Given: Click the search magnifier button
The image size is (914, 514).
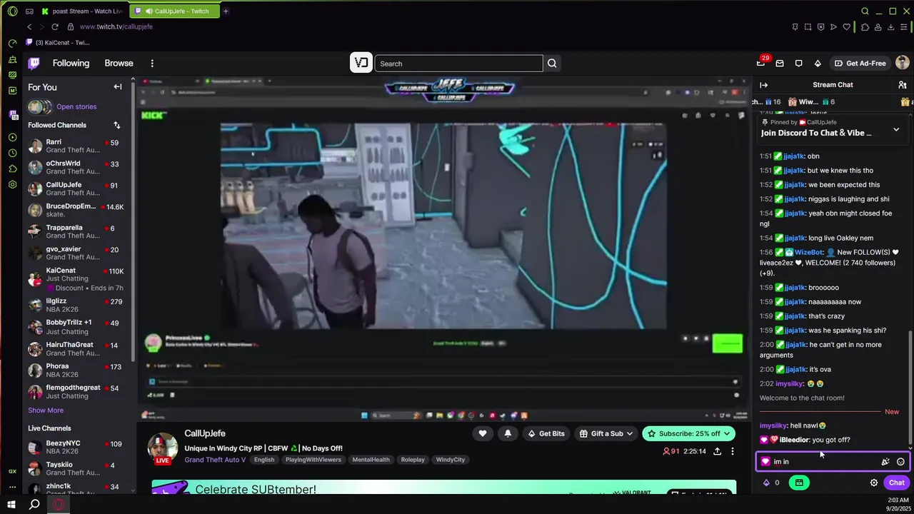Looking at the screenshot, I should pos(552,64).
